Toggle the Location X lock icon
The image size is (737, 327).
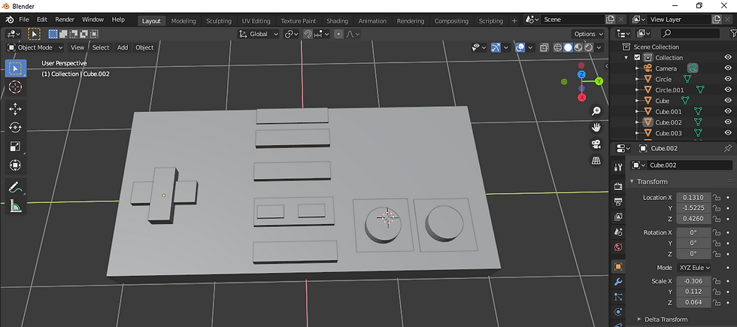pyautogui.click(x=716, y=197)
